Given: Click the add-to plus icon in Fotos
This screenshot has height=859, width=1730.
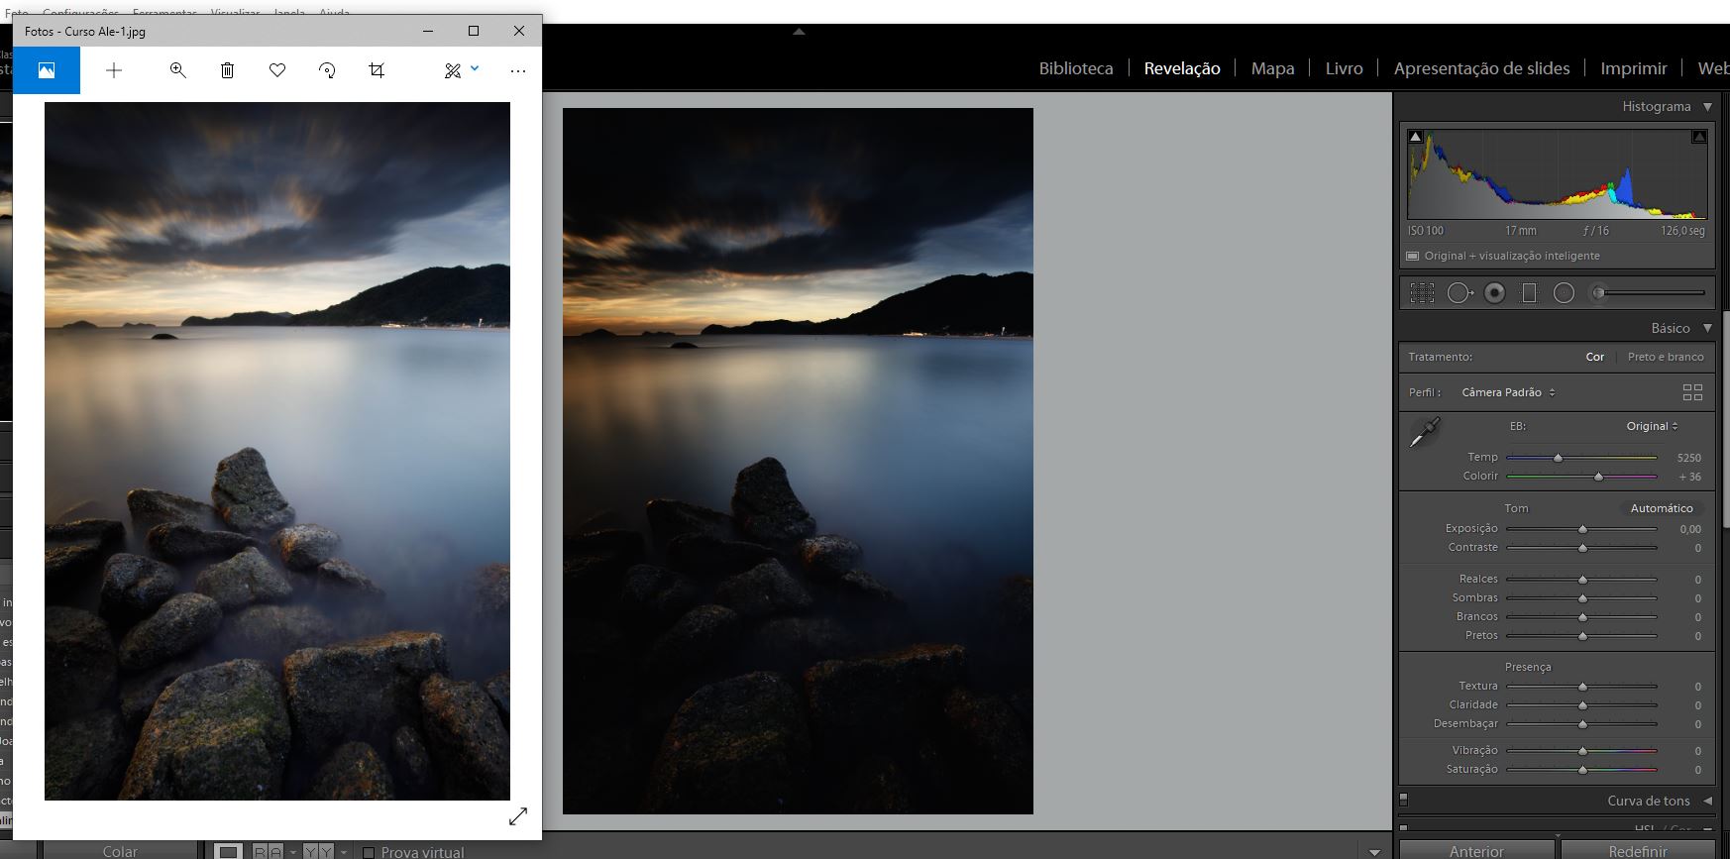Looking at the screenshot, I should pyautogui.click(x=114, y=70).
